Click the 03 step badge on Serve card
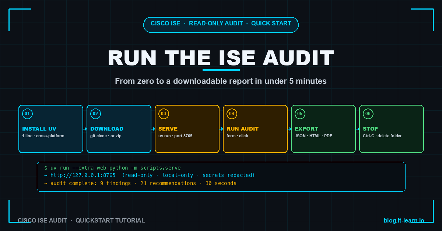Screen dimensions: 442x231 point(164,114)
